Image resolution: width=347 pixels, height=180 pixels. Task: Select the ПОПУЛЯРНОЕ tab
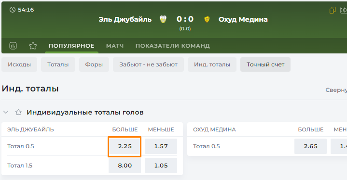pyautogui.click(x=71, y=46)
